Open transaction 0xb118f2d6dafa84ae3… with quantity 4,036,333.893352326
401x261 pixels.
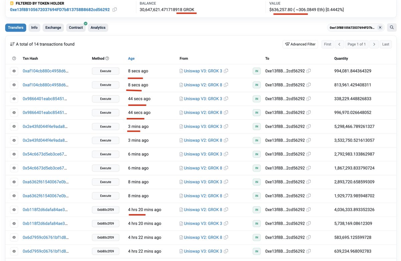(x=45, y=210)
